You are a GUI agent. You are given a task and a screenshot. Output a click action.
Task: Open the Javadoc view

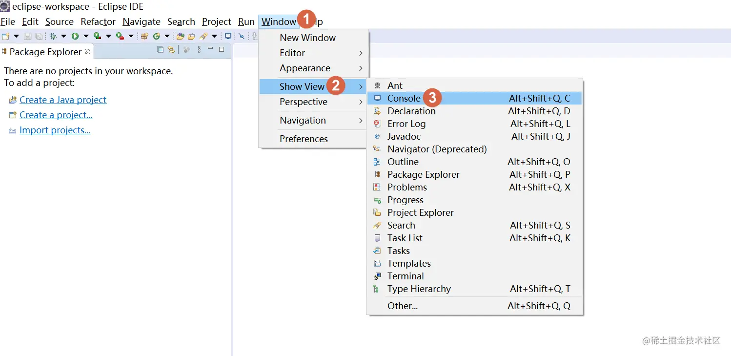[475, 136]
